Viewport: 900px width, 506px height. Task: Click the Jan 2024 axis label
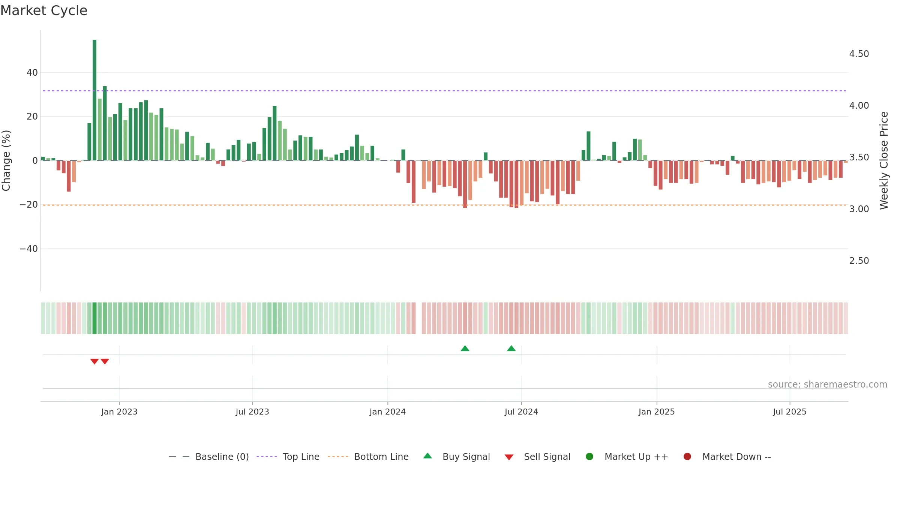[x=387, y=412]
